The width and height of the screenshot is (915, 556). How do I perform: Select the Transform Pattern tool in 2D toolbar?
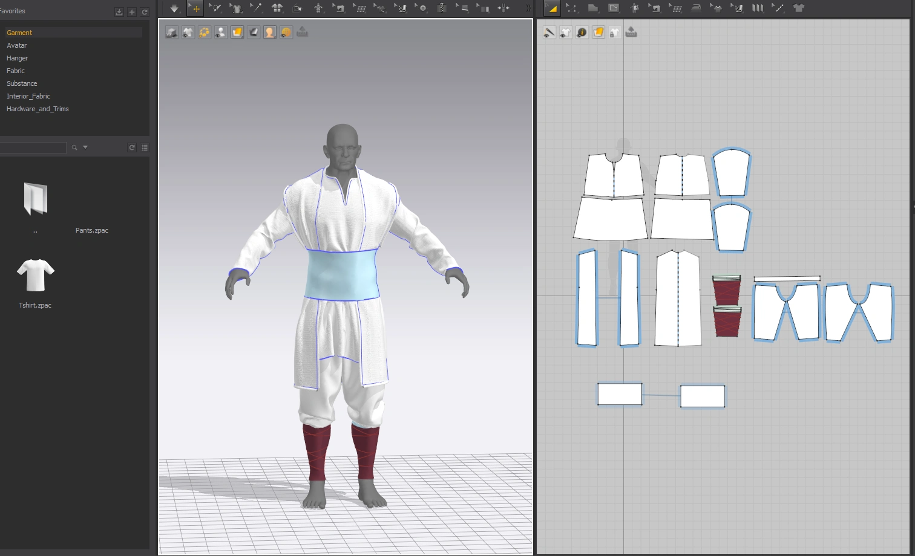[x=551, y=8]
